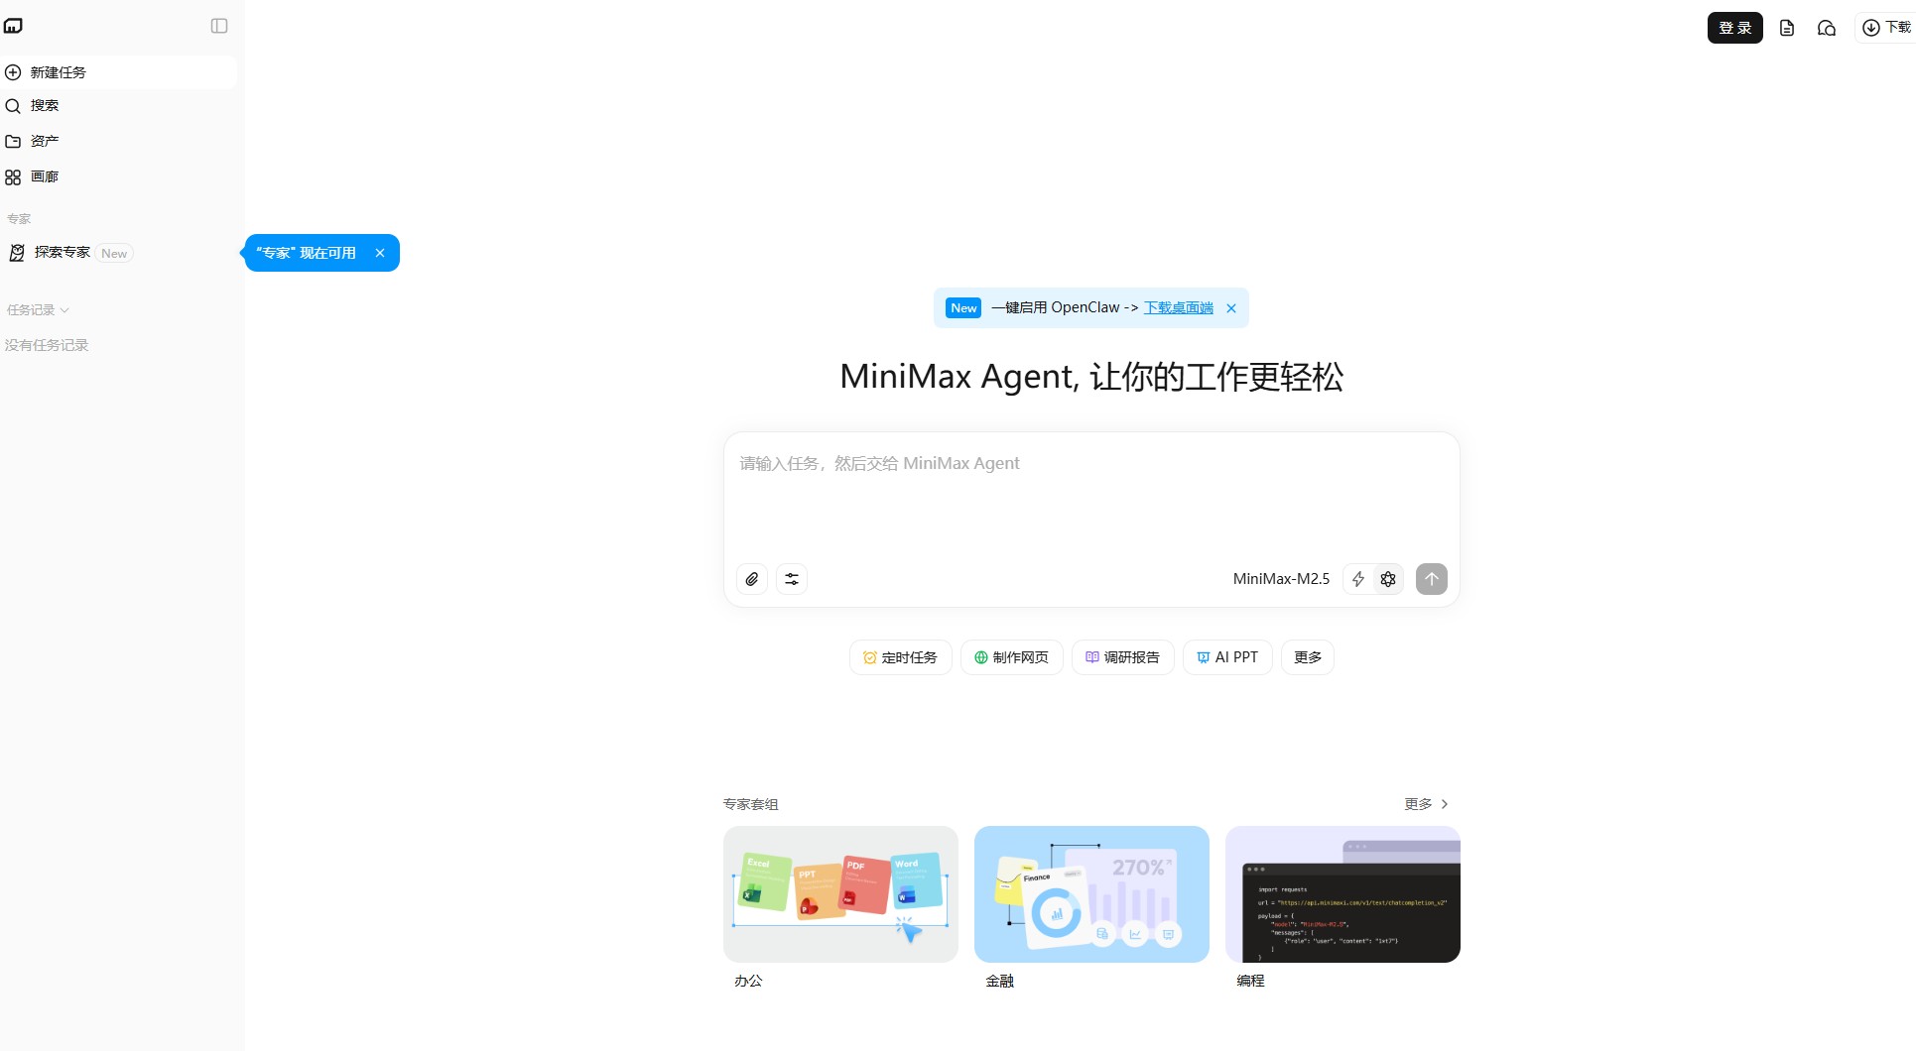Open the 资产 (assets) folder icon
1916x1051 pixels.
tap(13, 141)
